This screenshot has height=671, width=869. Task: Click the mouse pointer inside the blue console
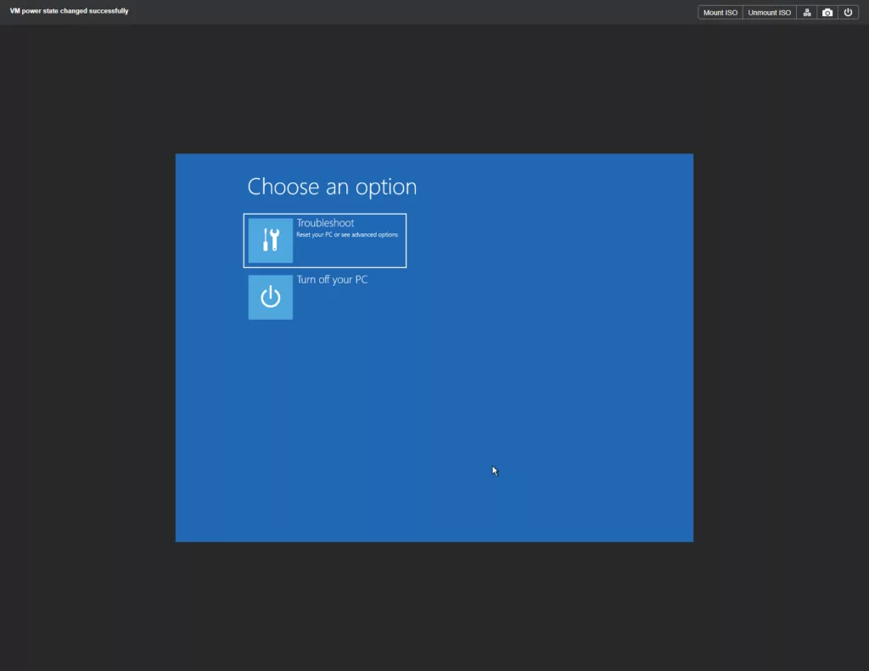point(495,471)
